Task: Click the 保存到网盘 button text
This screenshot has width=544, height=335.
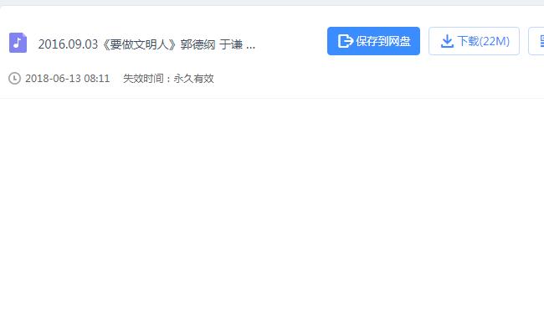Action: (x=383, y=41)
